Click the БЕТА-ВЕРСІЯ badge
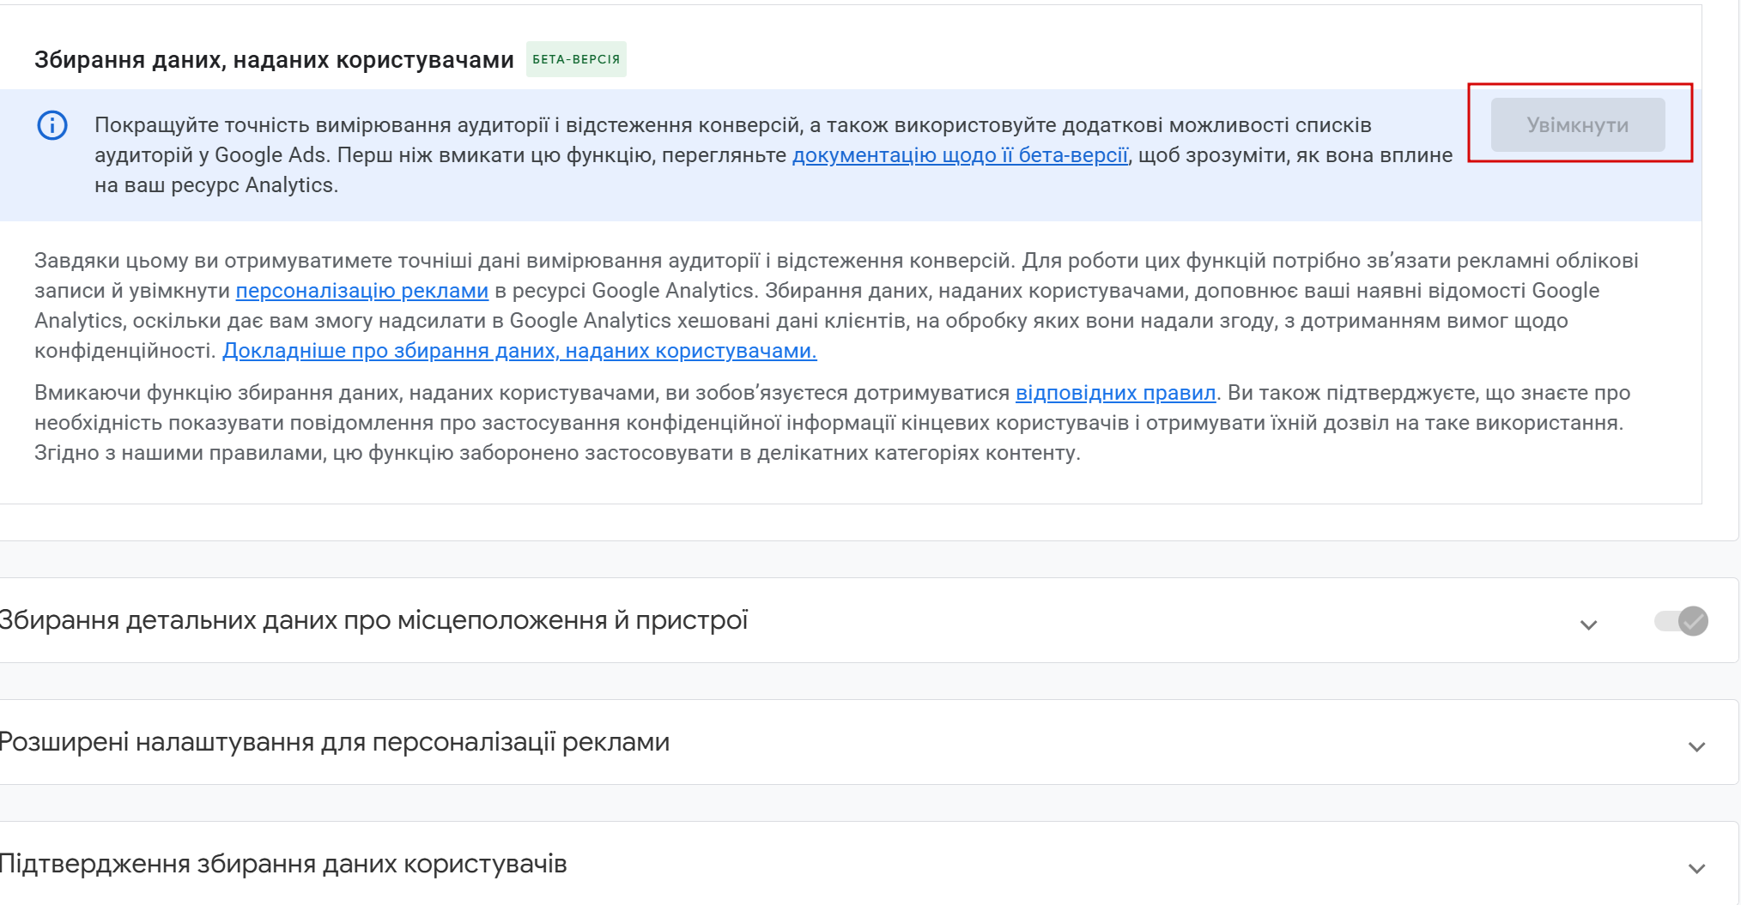Image resolution: width=1741 pixels, height=905 pixels. point(576,59)
